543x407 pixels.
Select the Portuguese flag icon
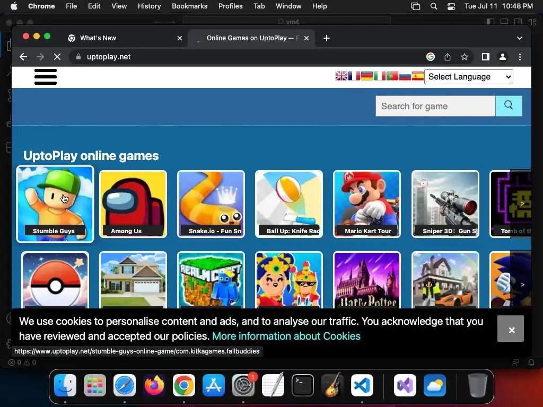(392, 76)
